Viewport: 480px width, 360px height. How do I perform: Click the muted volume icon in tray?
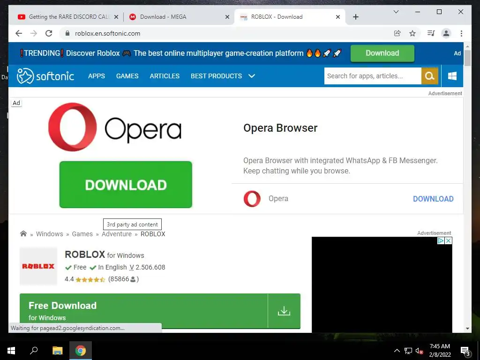click(x=419, y=351)
